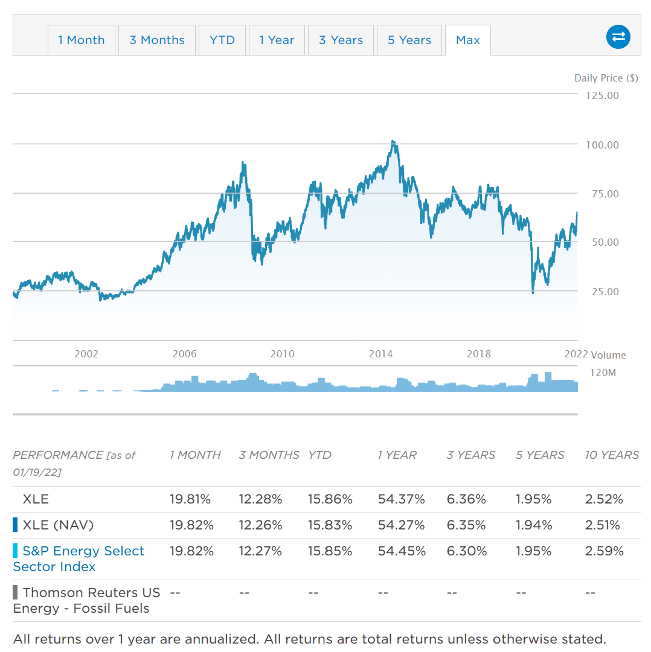
Task: Click the XLE (NAV) row label
Action: (x=58, y=525)
